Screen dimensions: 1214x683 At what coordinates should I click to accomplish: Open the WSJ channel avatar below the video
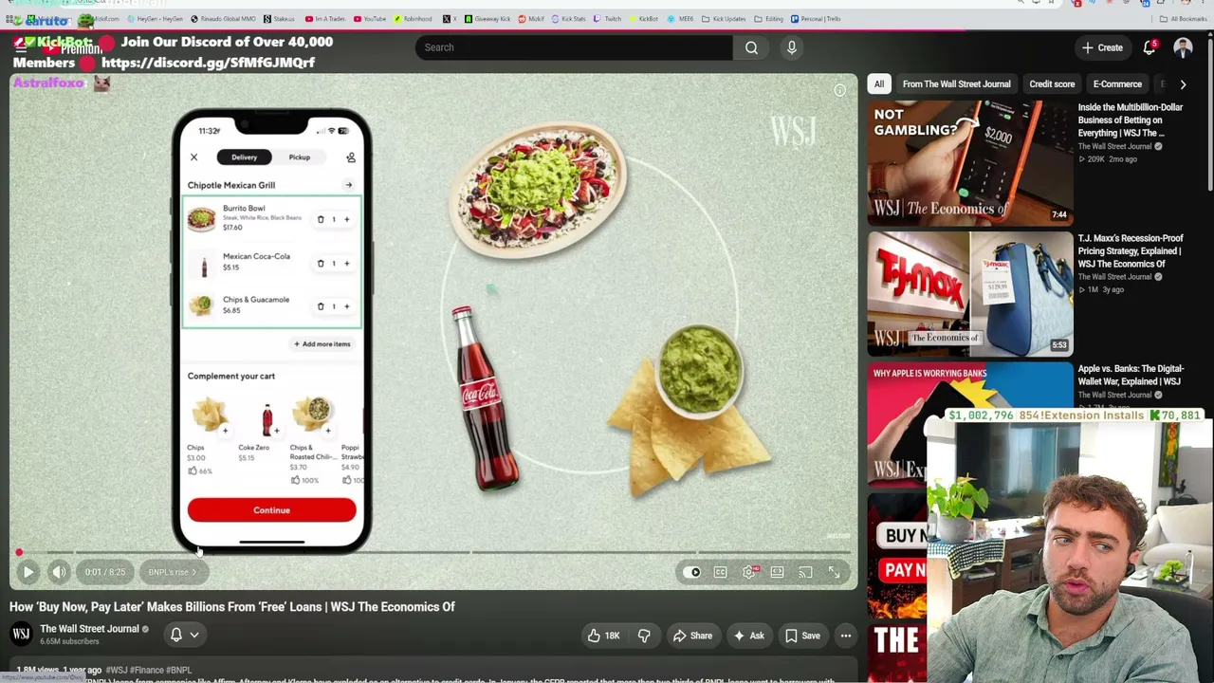click(x=21, y=634)
